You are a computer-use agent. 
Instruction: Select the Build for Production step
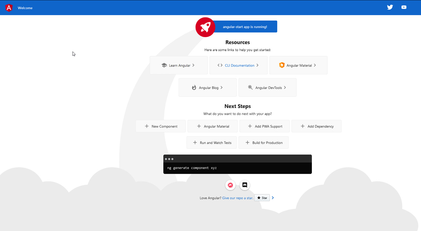(x=264, y=142)
